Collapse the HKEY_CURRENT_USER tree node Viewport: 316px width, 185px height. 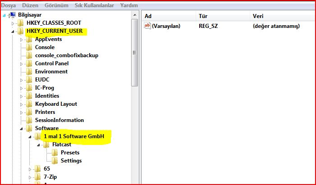click(13, 32)
